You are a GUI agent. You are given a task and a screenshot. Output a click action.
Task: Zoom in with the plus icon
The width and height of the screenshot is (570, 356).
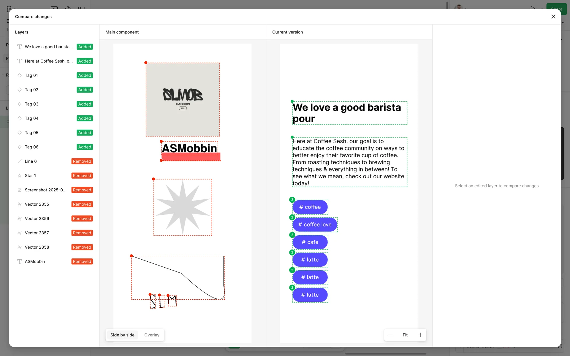[420, 335]
